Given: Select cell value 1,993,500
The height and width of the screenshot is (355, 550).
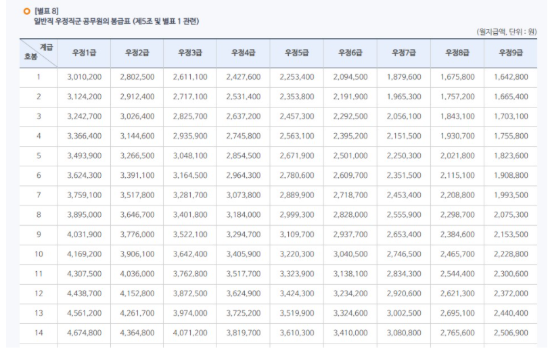Looking at the screenshot, I should coord(511,195).
